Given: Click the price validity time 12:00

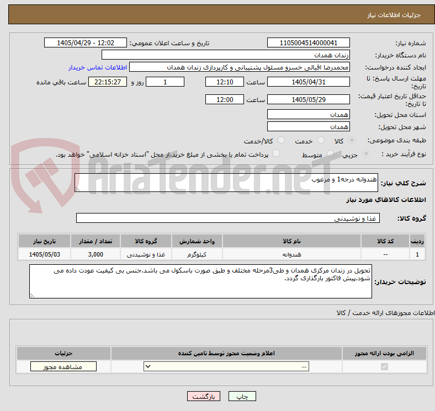Looking at the screenshot, I should pyautogui.click(x=225, y=99).
